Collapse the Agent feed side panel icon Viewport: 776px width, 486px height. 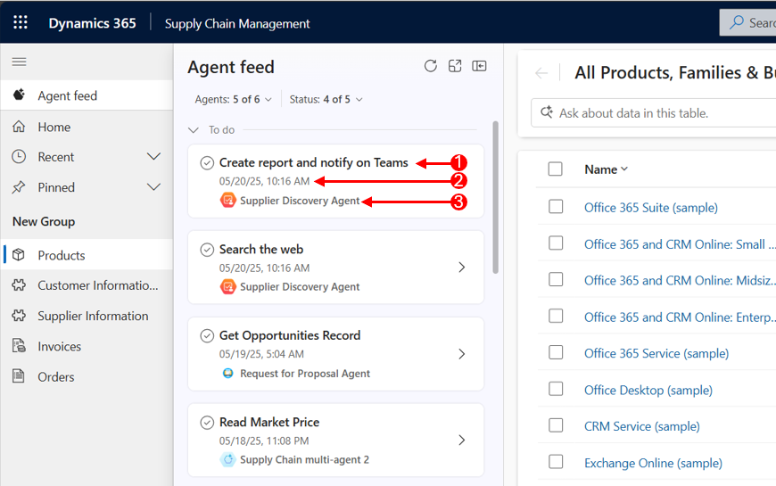pyautogui.click(x=479, y=66)
